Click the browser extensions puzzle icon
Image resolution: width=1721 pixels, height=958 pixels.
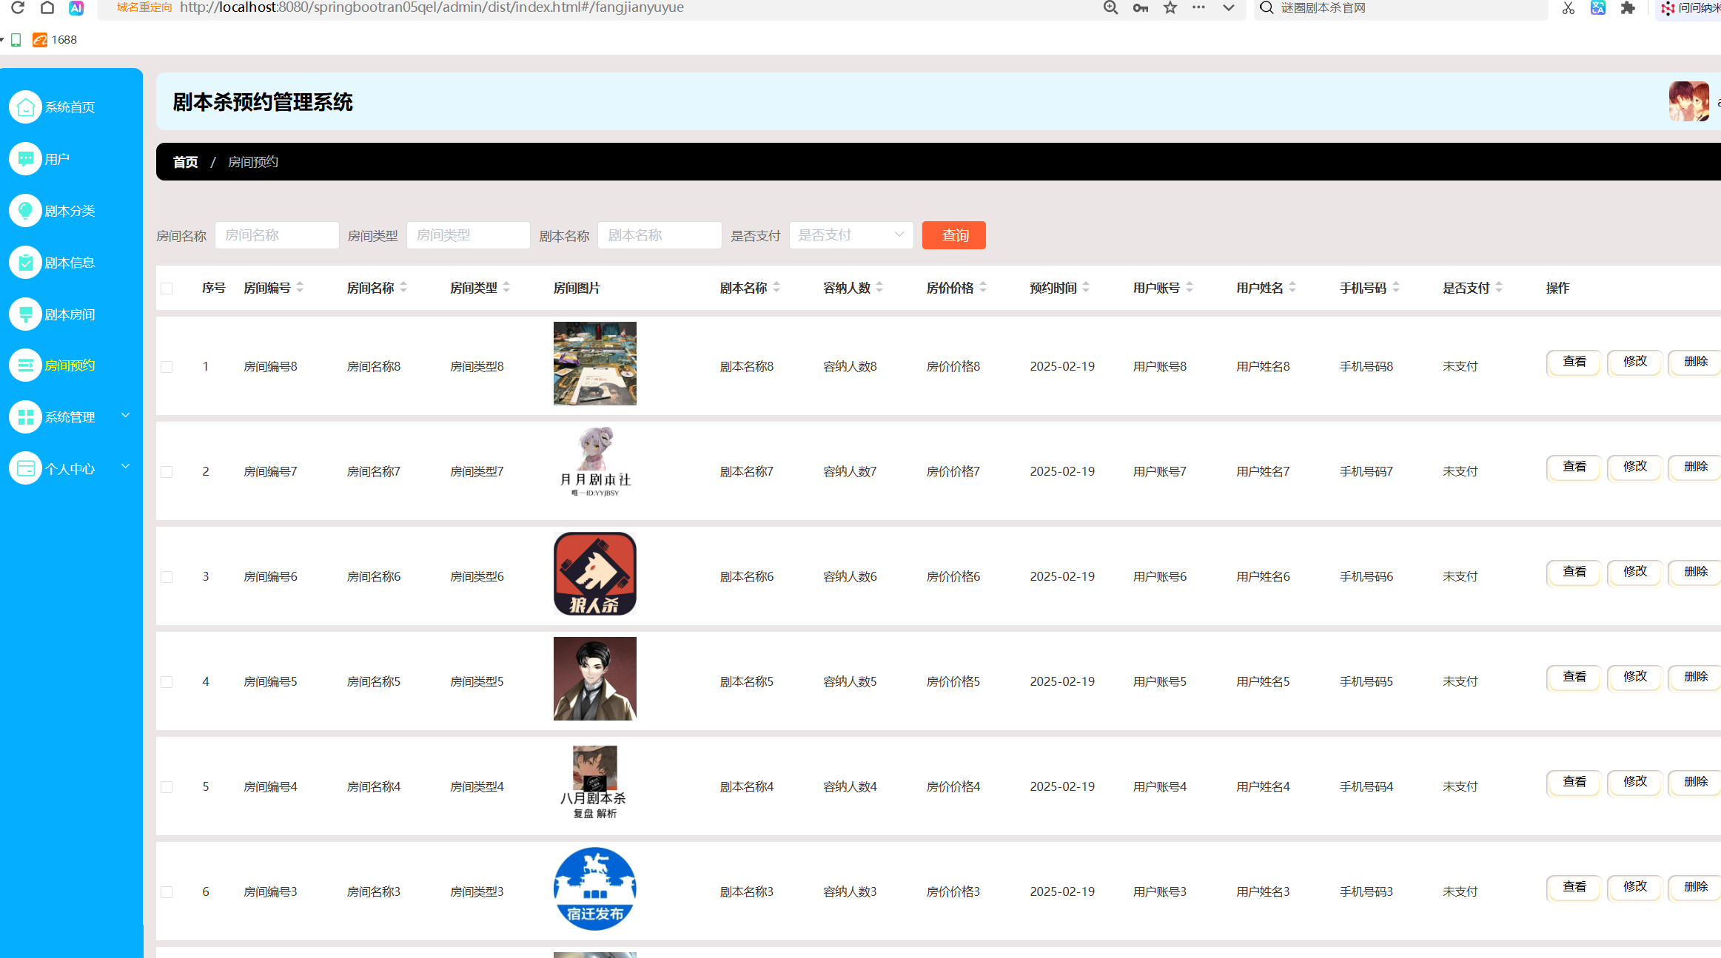coord(1627,7)
